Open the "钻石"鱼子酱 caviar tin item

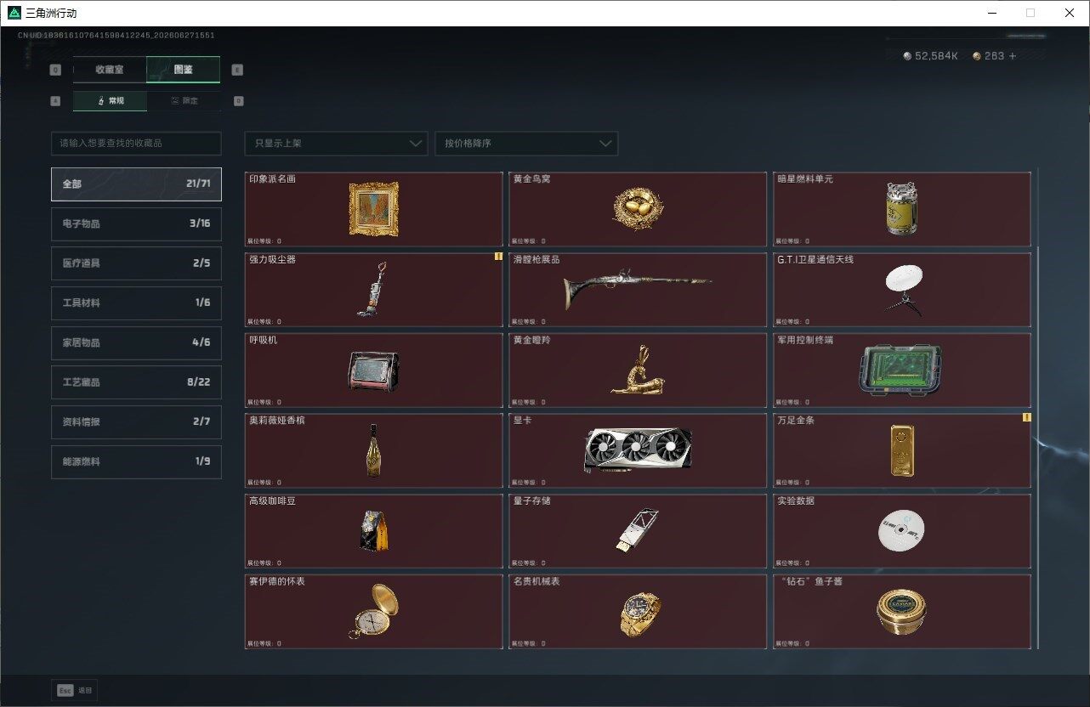click(x=902, y=612)
